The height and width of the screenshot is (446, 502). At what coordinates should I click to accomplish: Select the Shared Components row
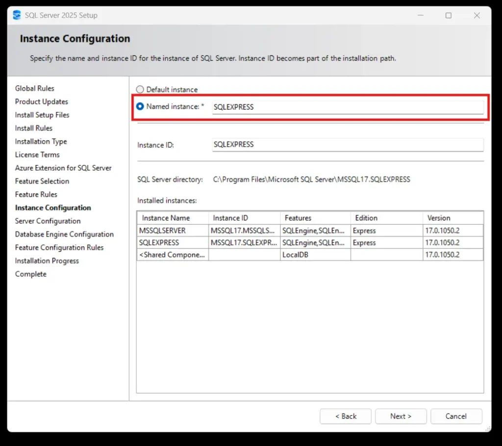click(172, 254)
